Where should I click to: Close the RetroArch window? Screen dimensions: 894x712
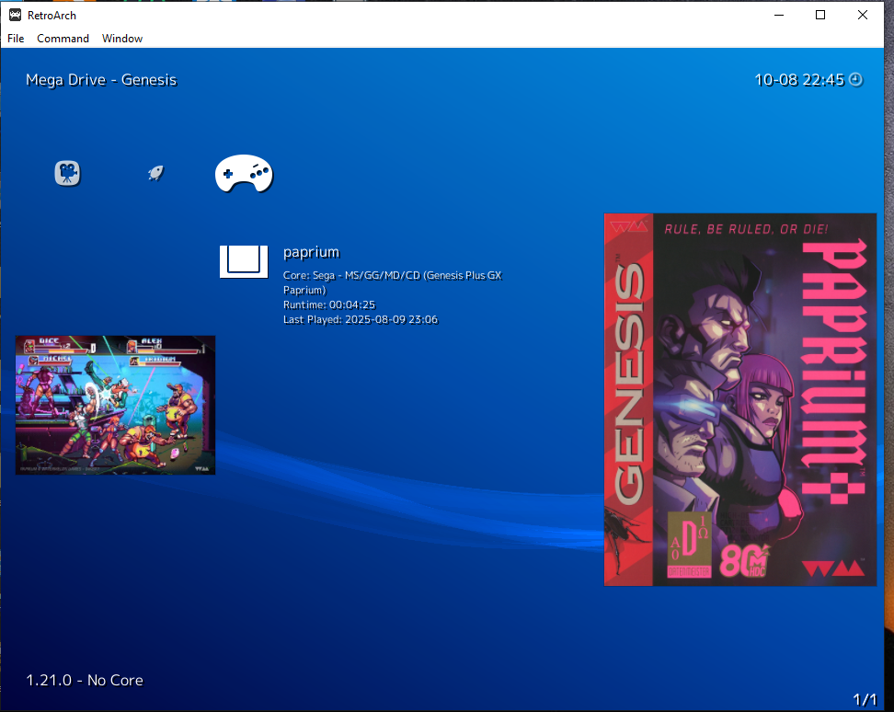[863, 15]
